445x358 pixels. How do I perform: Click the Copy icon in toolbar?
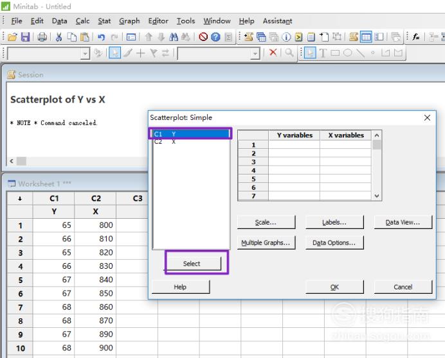(72, 37)
